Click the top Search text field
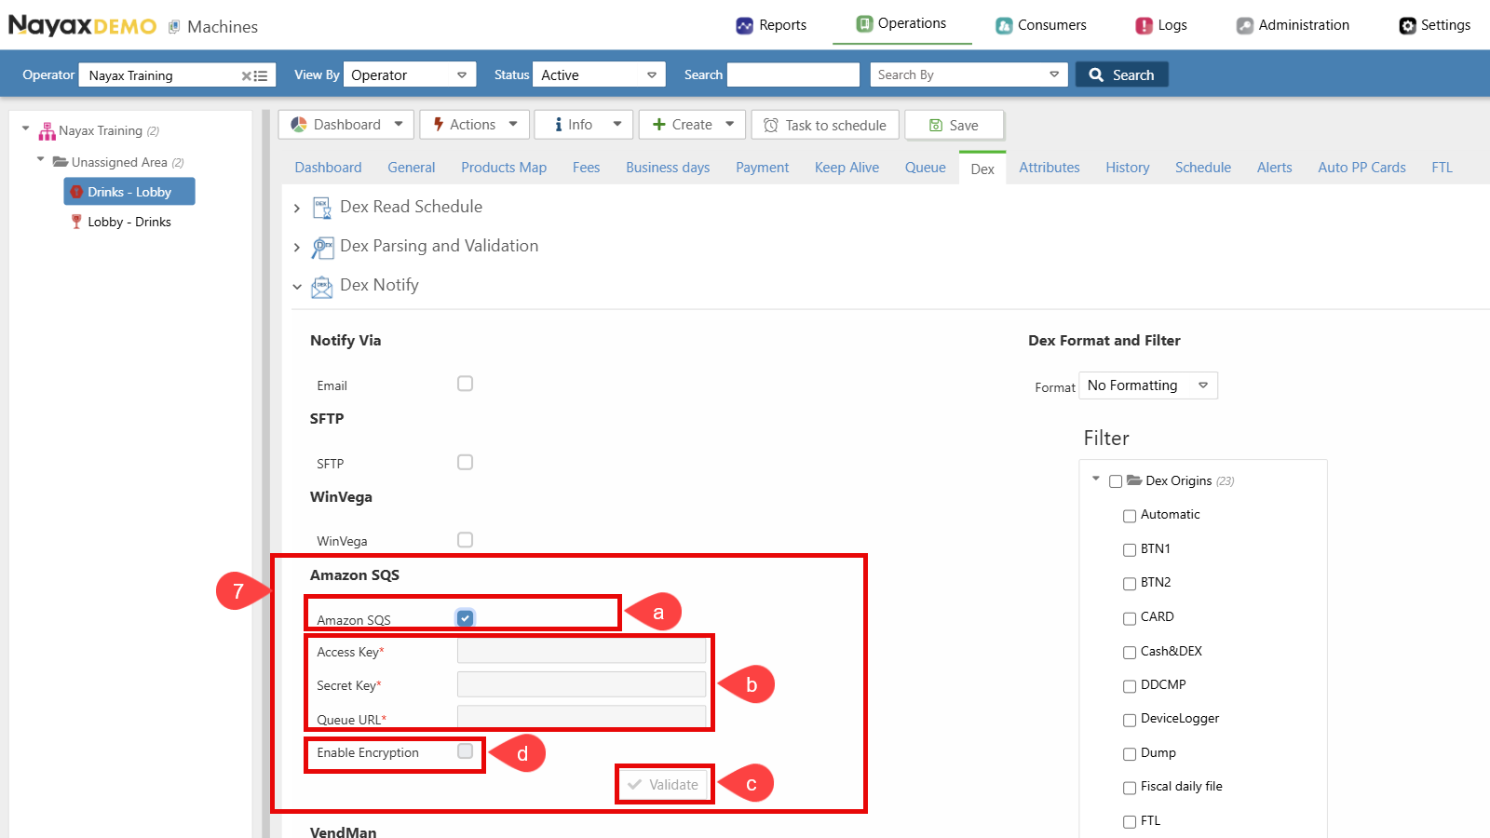Screen dimensions: 1490x838 pyautogui.click(x=793, y=74)
